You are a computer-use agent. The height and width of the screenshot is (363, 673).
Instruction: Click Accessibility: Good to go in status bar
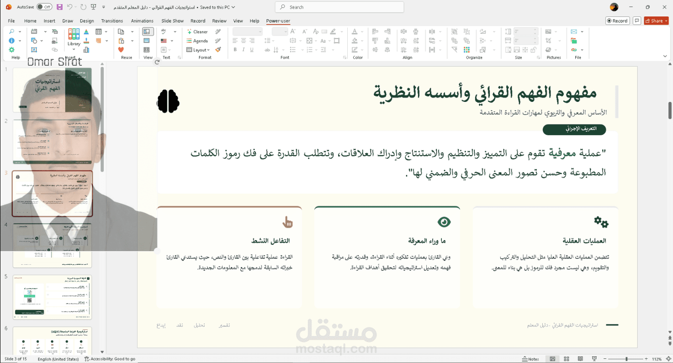click(x=110, y=359)
